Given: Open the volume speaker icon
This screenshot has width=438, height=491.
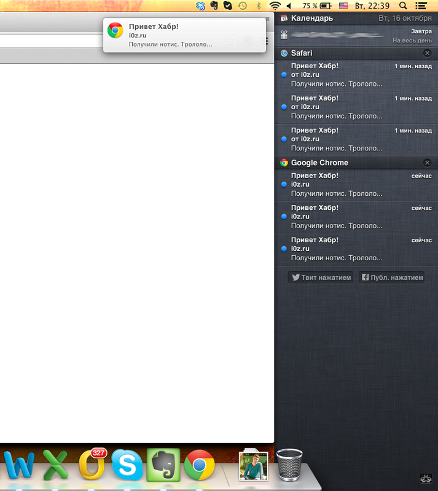Looking at the screenshot, I should 289,6.
